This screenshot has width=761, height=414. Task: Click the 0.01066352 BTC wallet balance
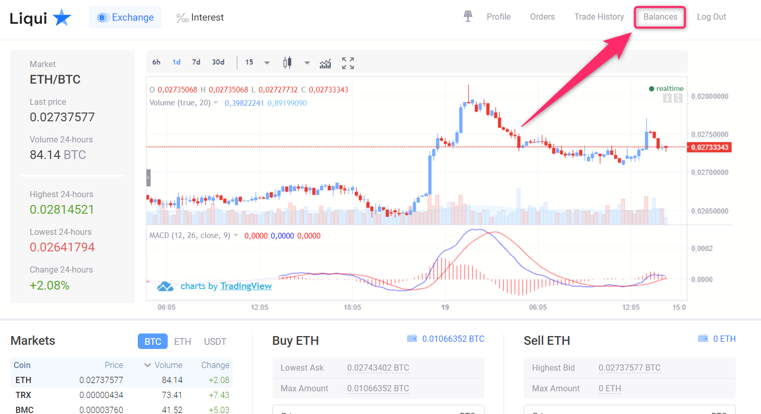point(453,339)
